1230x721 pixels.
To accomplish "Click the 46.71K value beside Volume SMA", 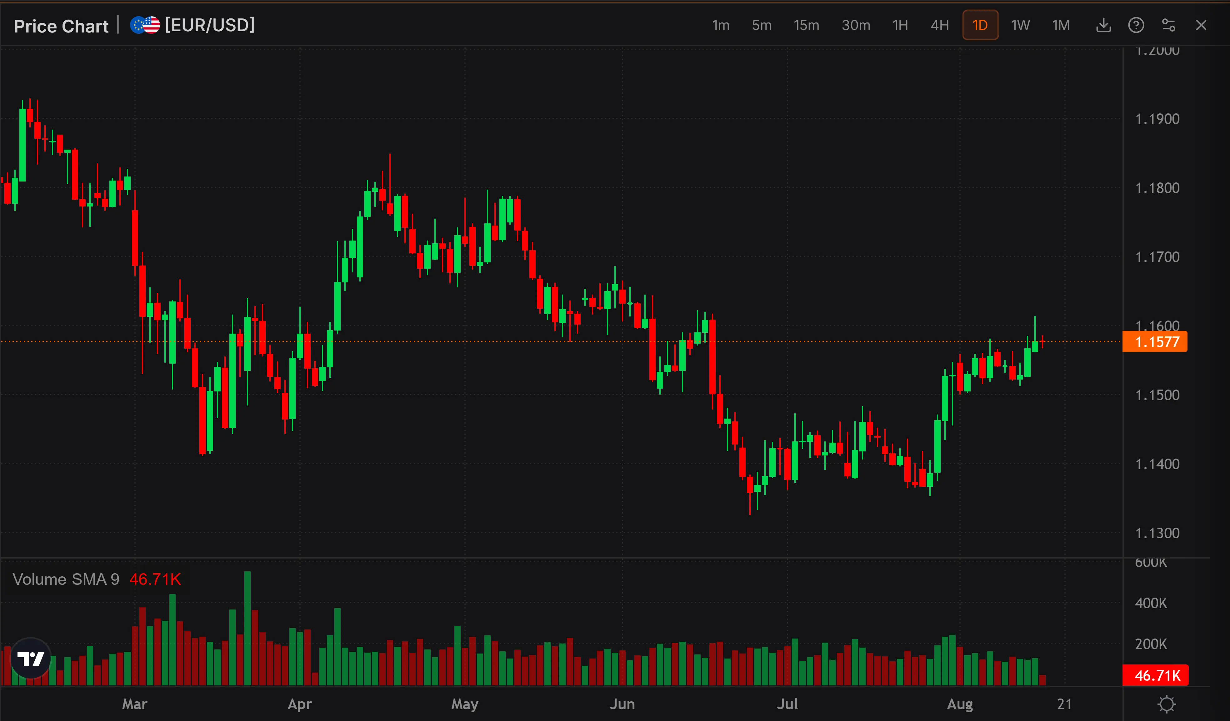I will click(155, 579).
